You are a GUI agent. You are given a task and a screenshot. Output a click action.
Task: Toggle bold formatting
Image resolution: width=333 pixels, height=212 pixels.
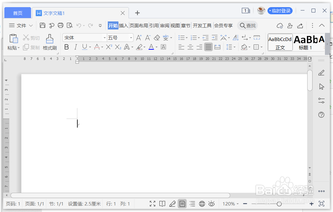[66, 47]
